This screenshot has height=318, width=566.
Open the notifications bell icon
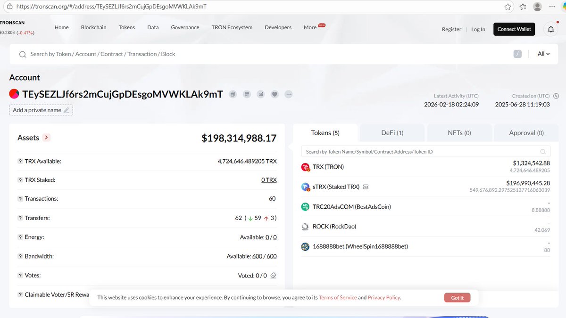point(551,29)
